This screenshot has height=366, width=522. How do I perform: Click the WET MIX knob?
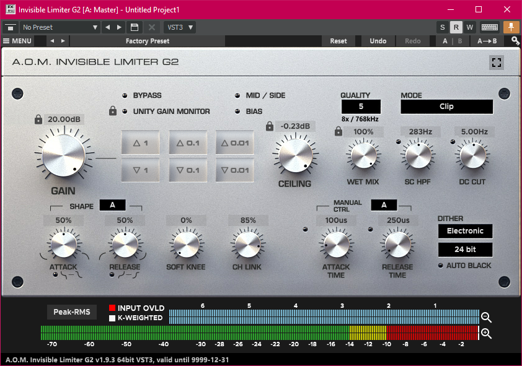pyautogui.click(x=364, y=155)
